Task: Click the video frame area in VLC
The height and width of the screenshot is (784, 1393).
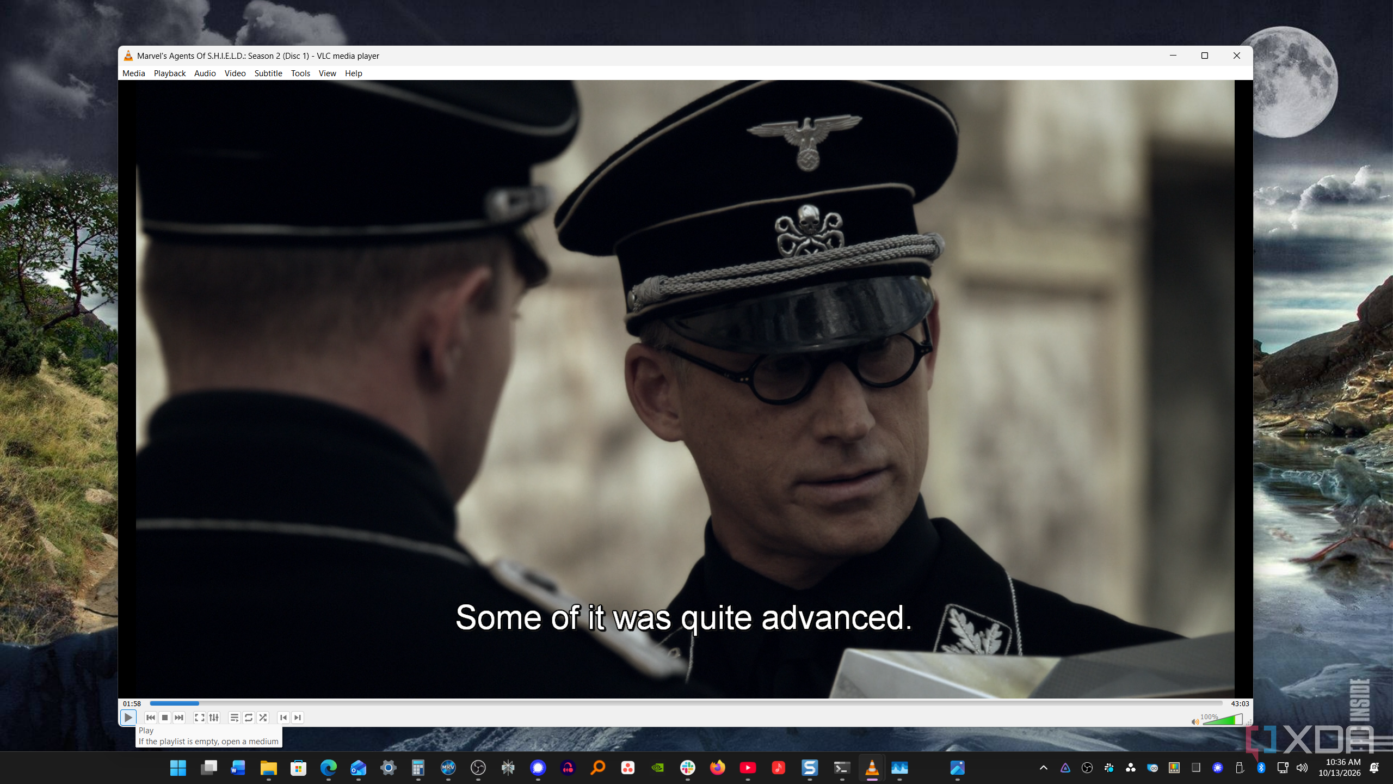Action: click(x=685, y=389)
